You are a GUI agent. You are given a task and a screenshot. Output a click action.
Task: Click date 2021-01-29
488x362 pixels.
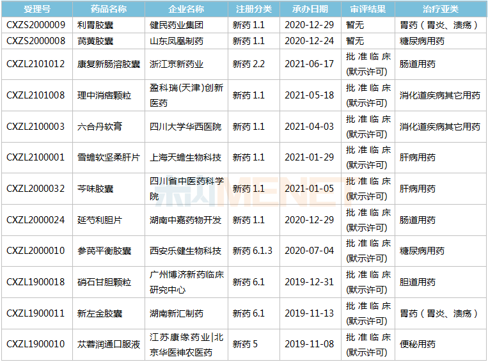[309, 157]
